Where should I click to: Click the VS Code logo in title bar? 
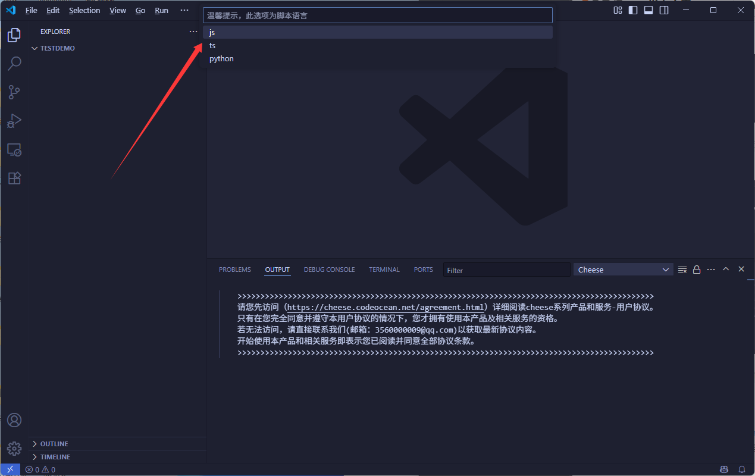pyautogui.click(x=11, y=10)
